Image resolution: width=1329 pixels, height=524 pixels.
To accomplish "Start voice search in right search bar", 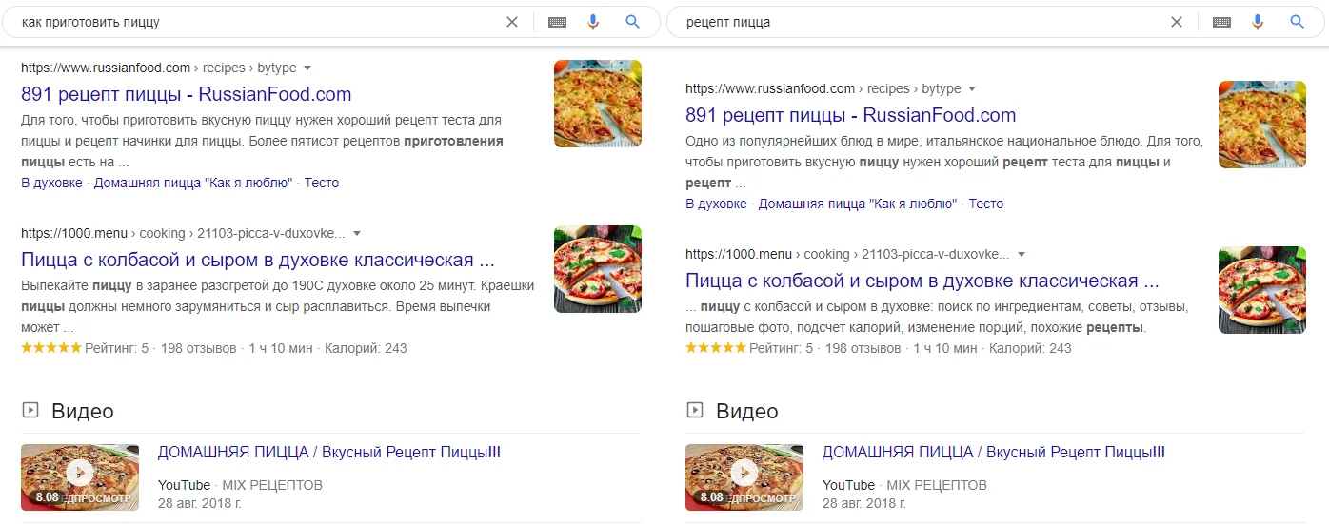I will point(1258,22).
